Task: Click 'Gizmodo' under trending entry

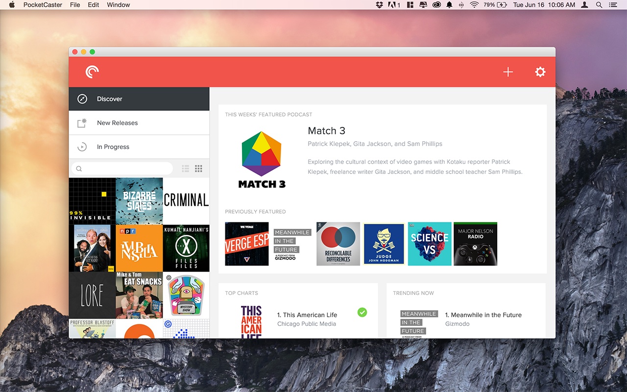Action: coord(458,324)
